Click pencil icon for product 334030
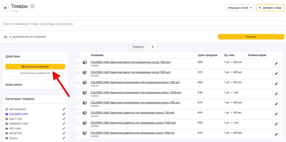Viewport: 286px width, 142px height. [276, 134]
